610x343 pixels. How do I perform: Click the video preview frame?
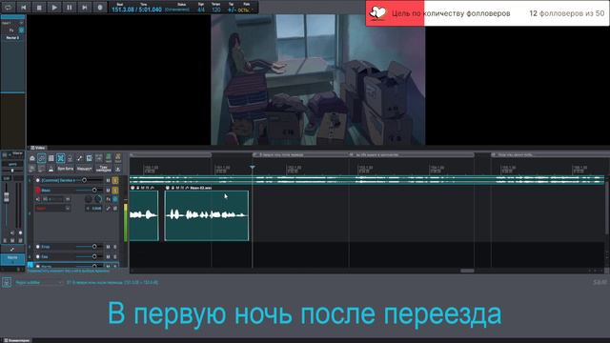tap(317, 80)
